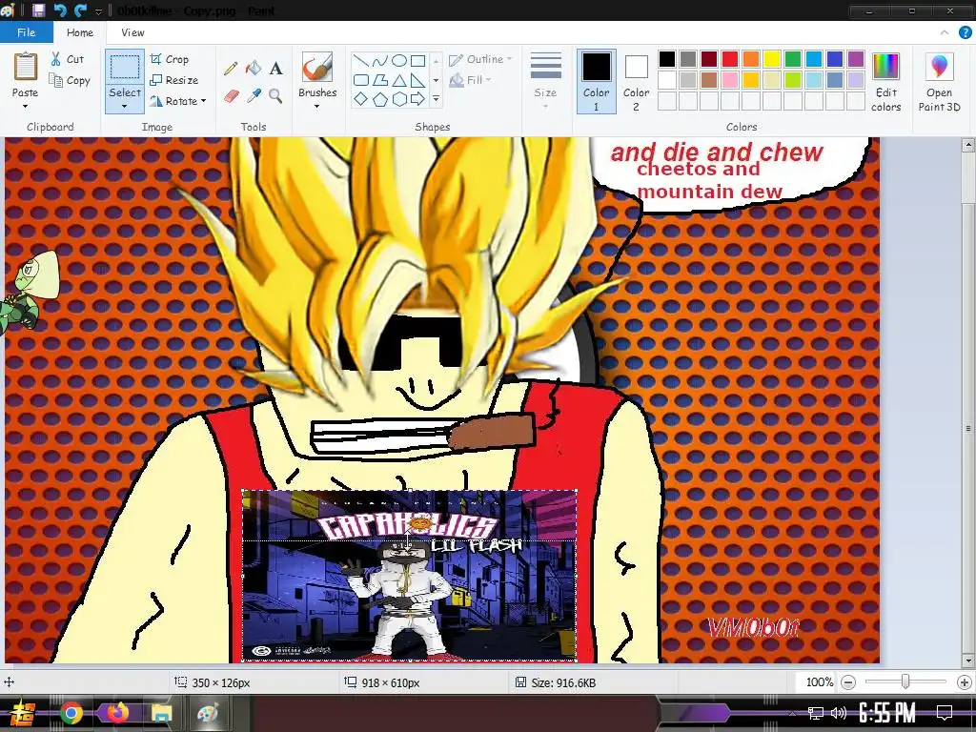Select the Text tool
Viewport: 976px width, 732px height.
coord(275,68)
